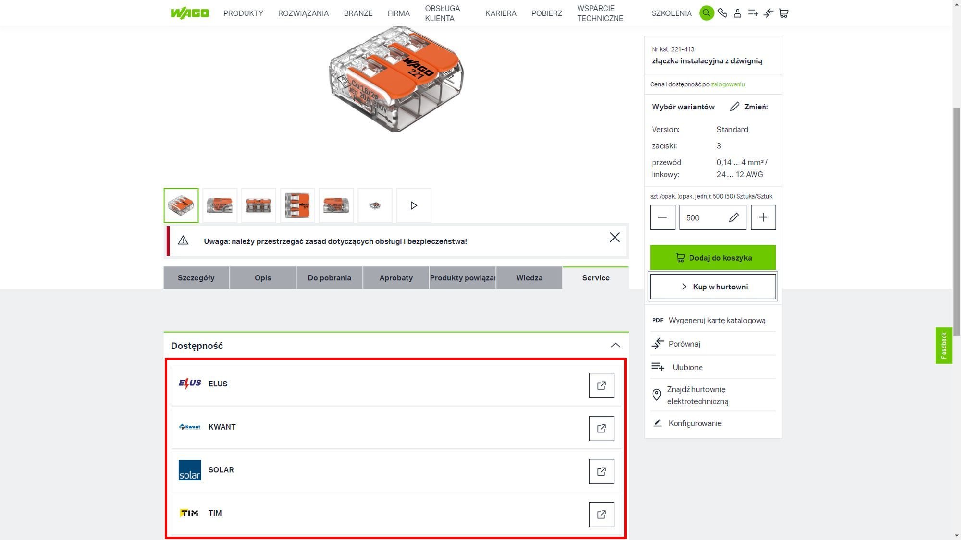Open the OBSŁUGA KLIENTA menu
The image size is (961, 540).
coord(443,13)
